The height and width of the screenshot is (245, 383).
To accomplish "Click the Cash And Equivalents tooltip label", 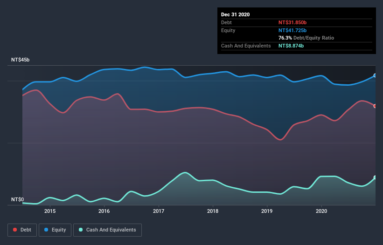I will tap(246, 46).
